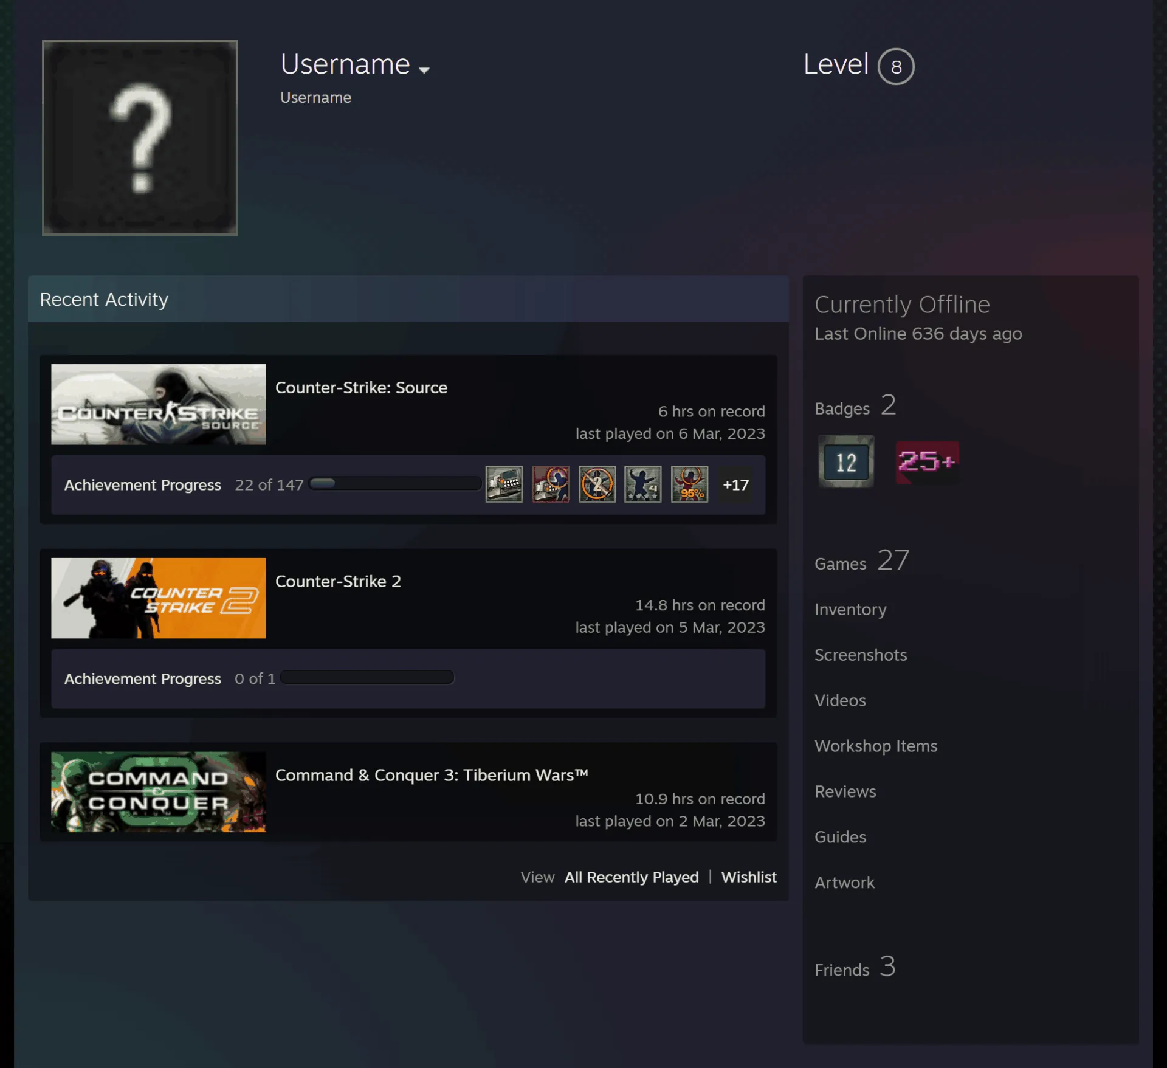Open Counter-Strike 2 Achievement Progress label
The width and height of the screenshot is (1167, 1068).
coord(143,678)
